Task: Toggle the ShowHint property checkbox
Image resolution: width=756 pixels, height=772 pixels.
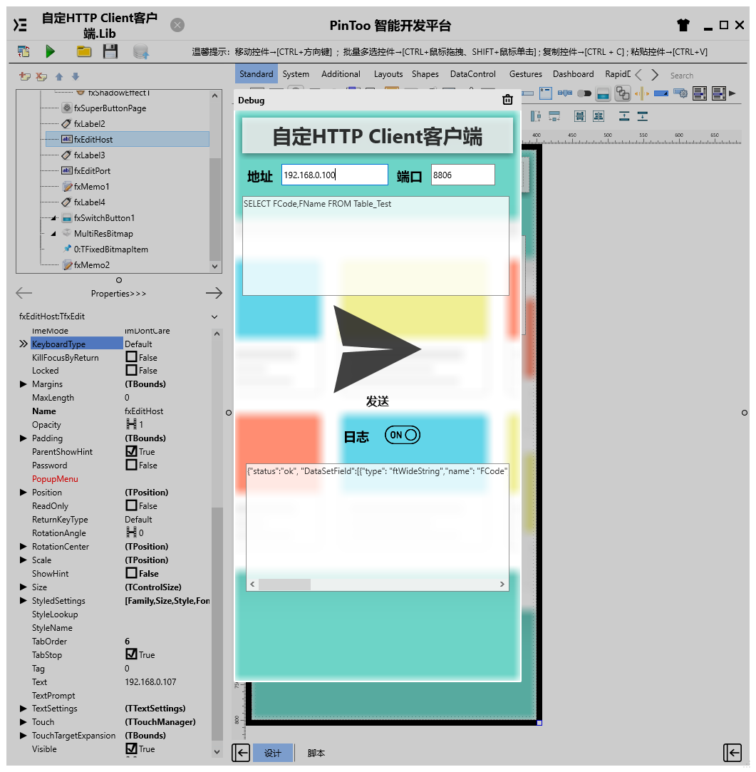Action: coord(131,573)
